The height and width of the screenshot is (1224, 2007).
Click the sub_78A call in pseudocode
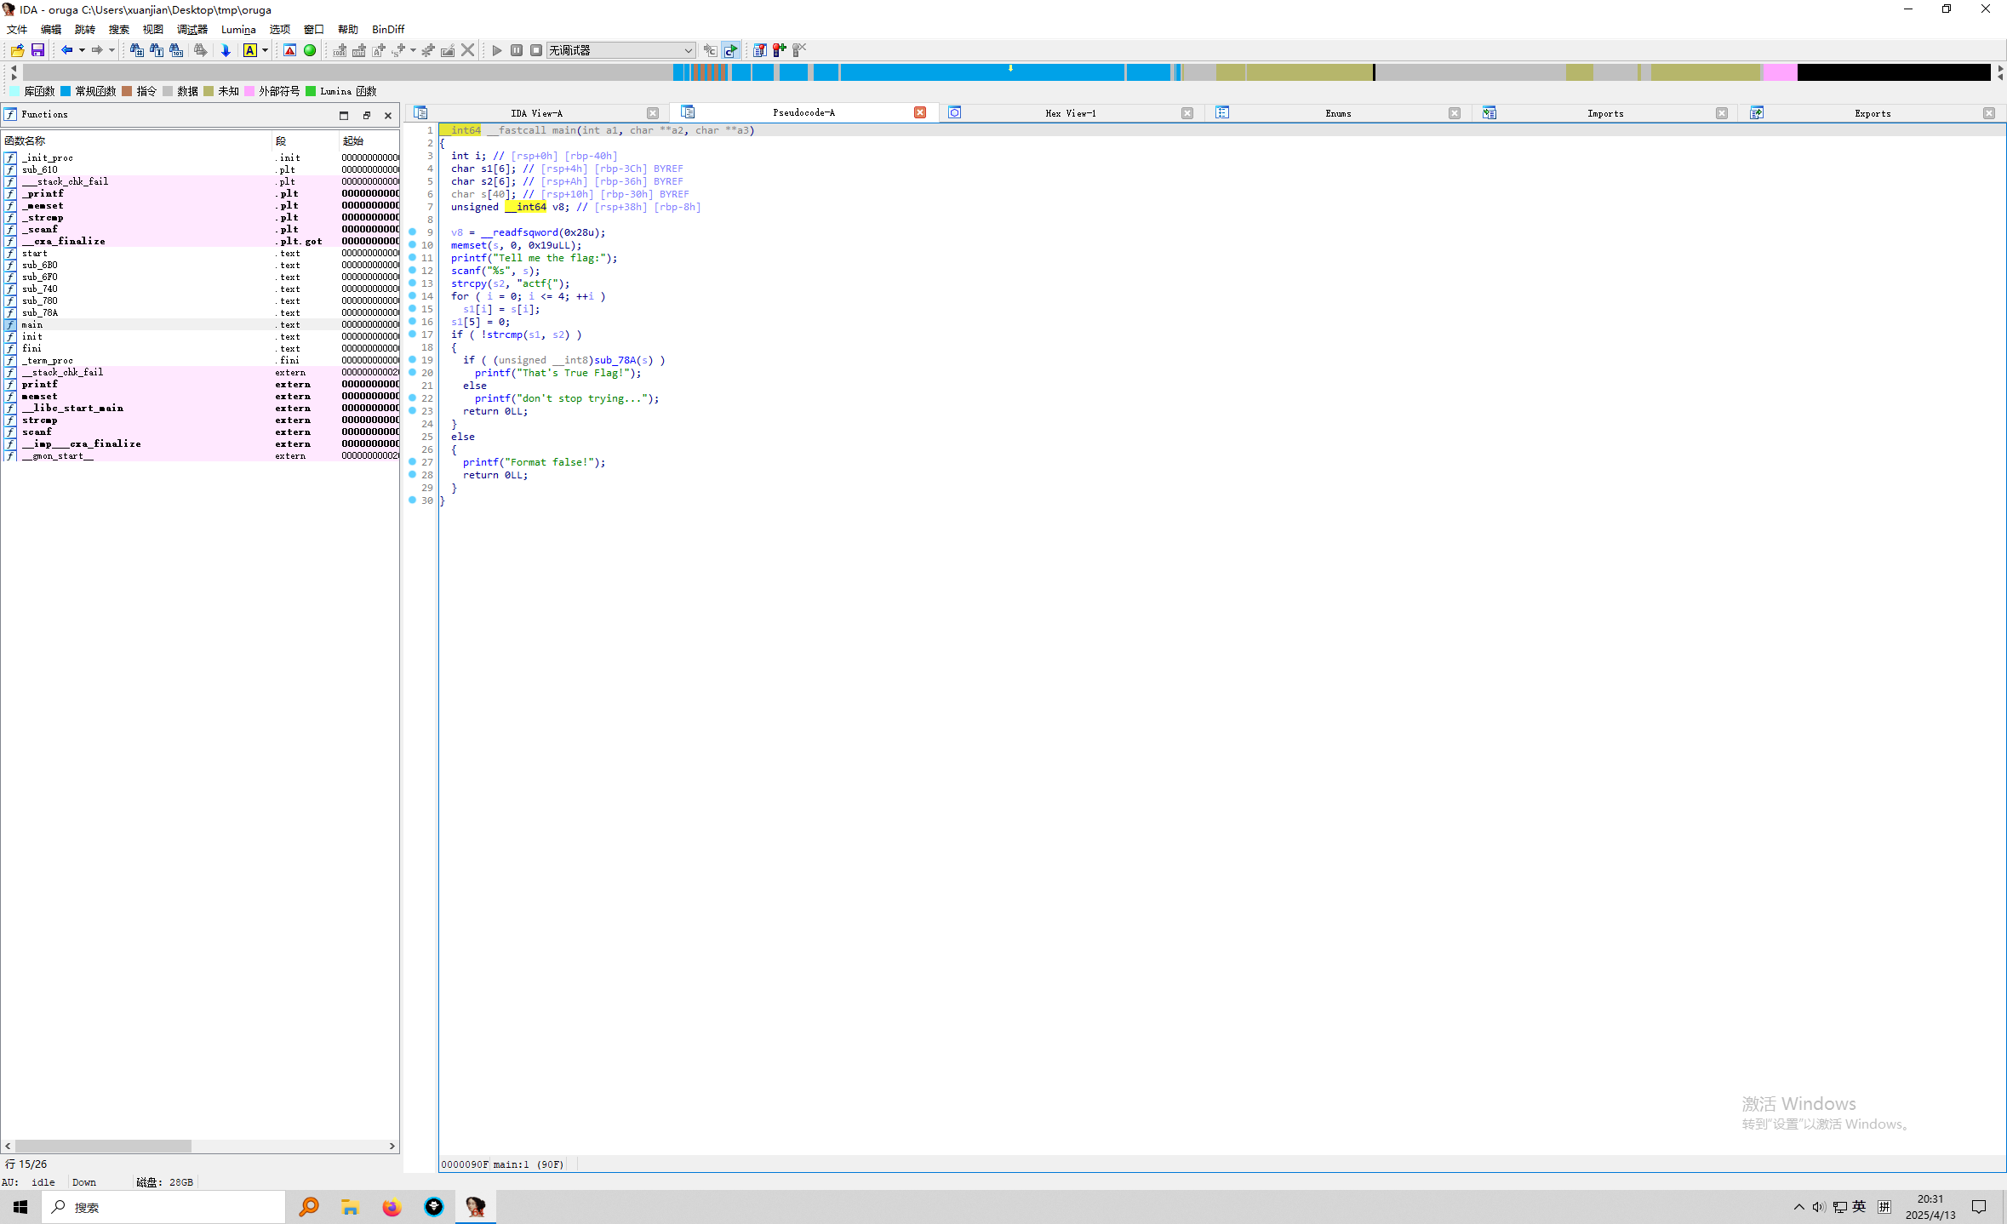[615, 360]
